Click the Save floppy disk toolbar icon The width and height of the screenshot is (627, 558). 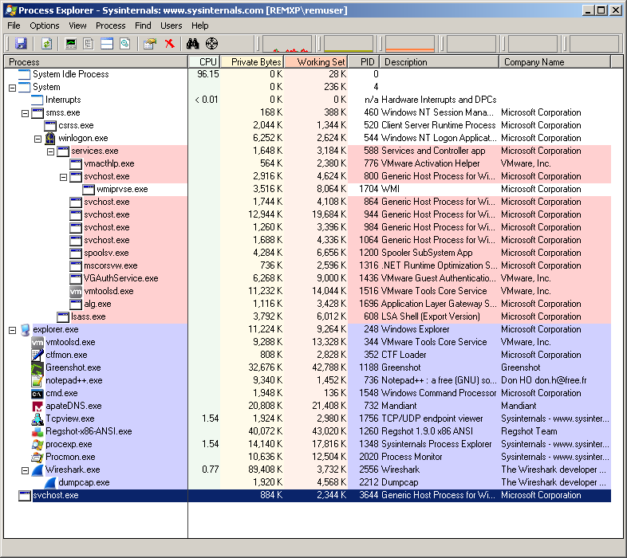click(21, 44)
